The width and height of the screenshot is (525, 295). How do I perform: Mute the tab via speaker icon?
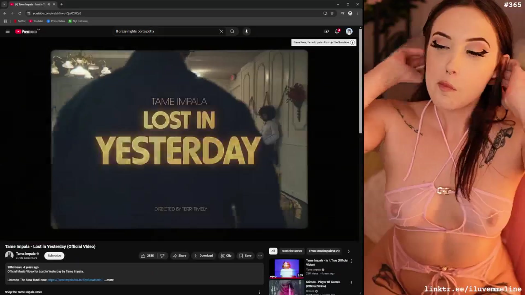coord(49,4)
